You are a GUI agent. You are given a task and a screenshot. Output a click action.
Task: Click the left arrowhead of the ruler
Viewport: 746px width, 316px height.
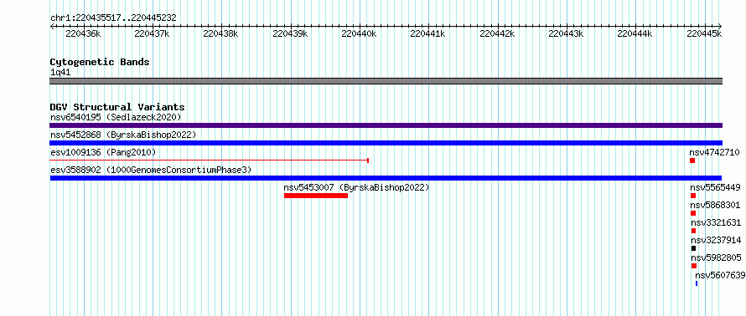click(x=52, y=26)
